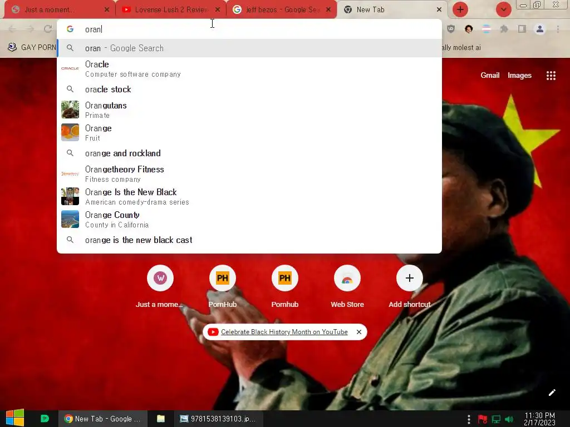Click the reload page icon
This screenshot has height=427, width=570.
click(48, 29)
